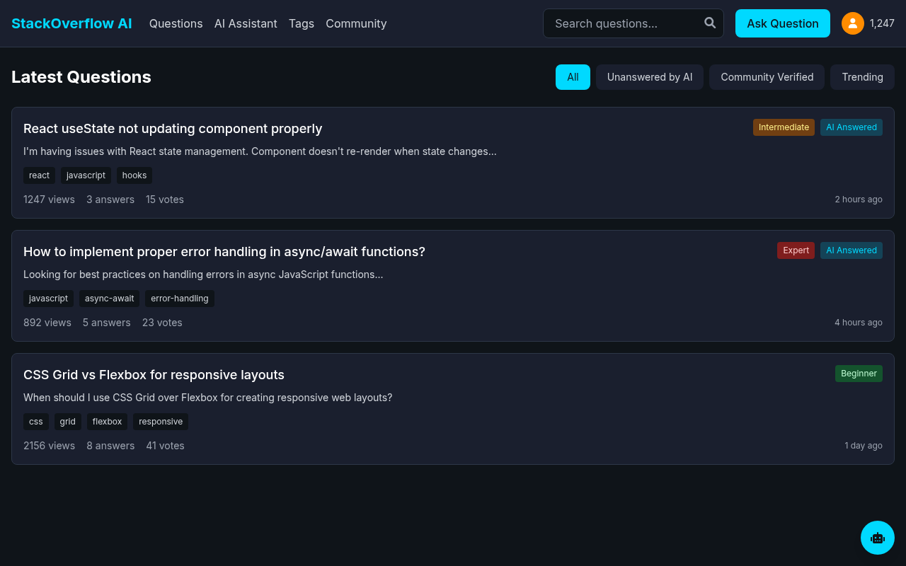Open the CSS Grid vs Flexbox question

(x=154, y=374)
